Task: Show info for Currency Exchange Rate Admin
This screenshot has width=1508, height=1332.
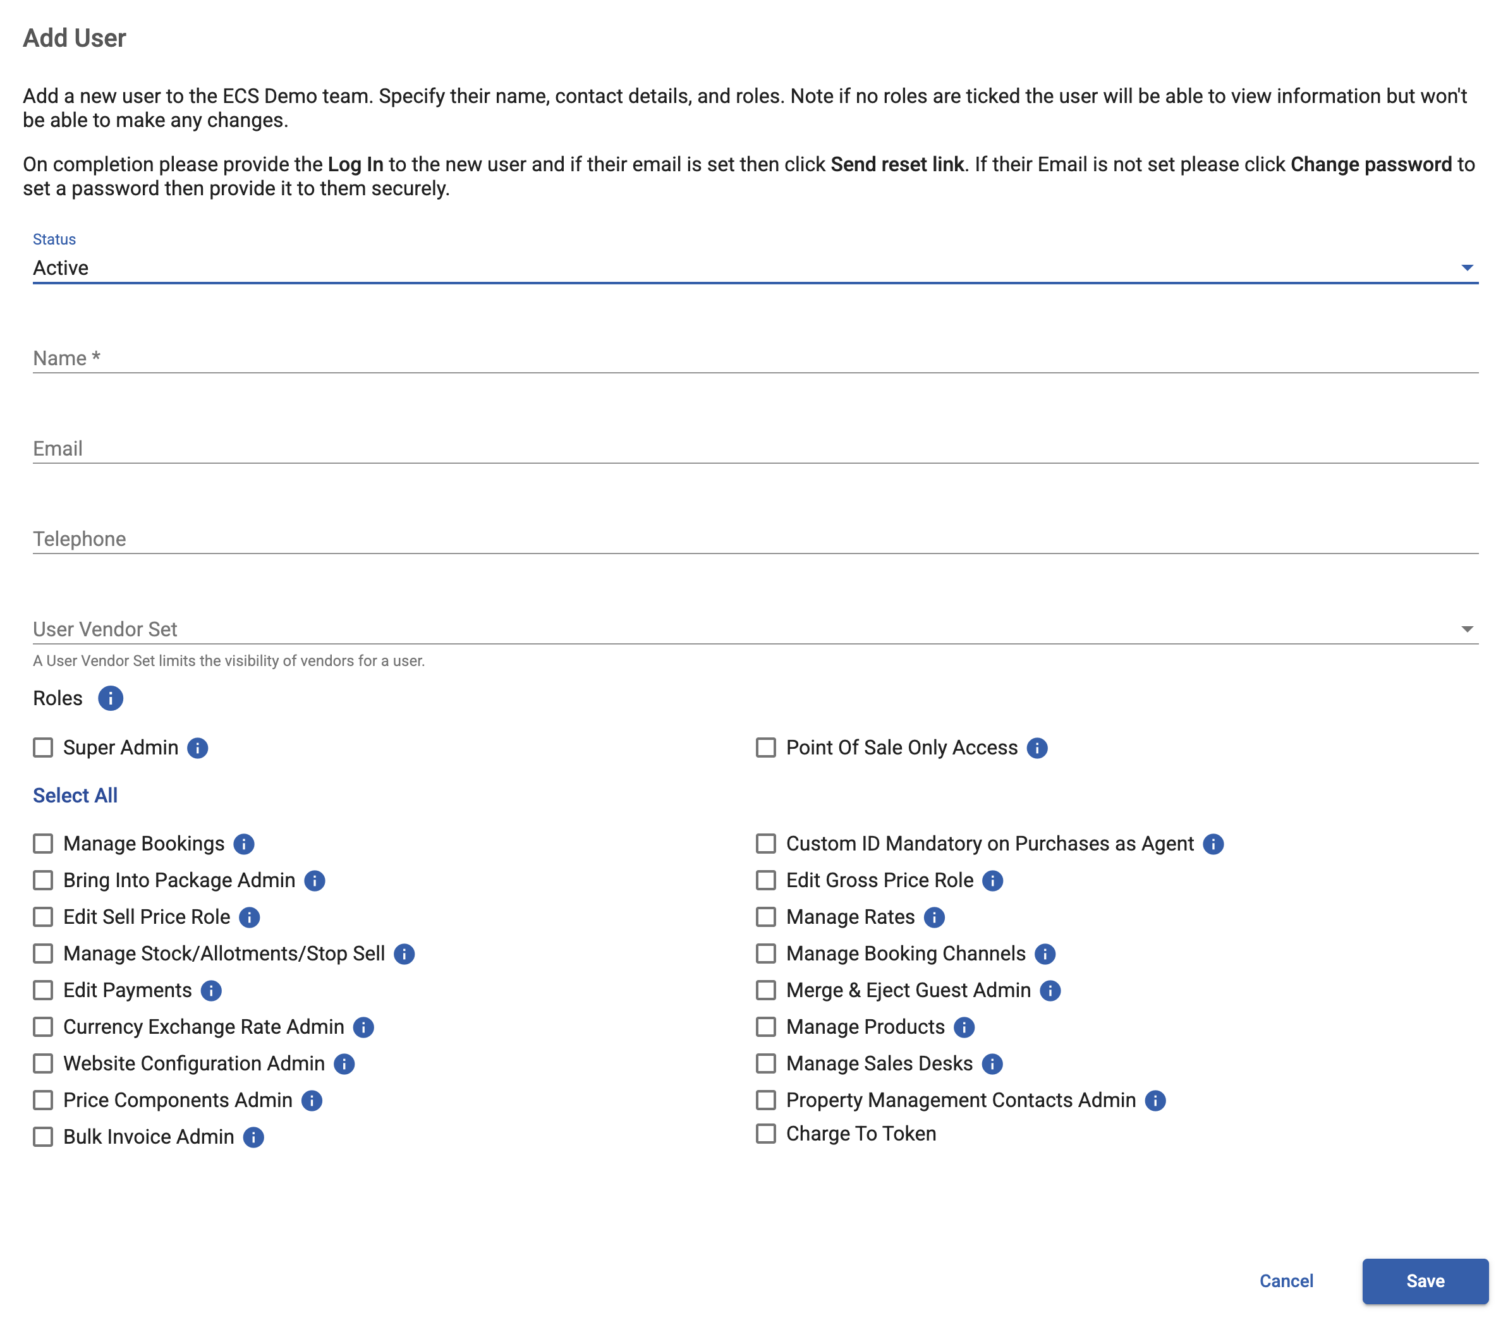Action: [363, 1027]
